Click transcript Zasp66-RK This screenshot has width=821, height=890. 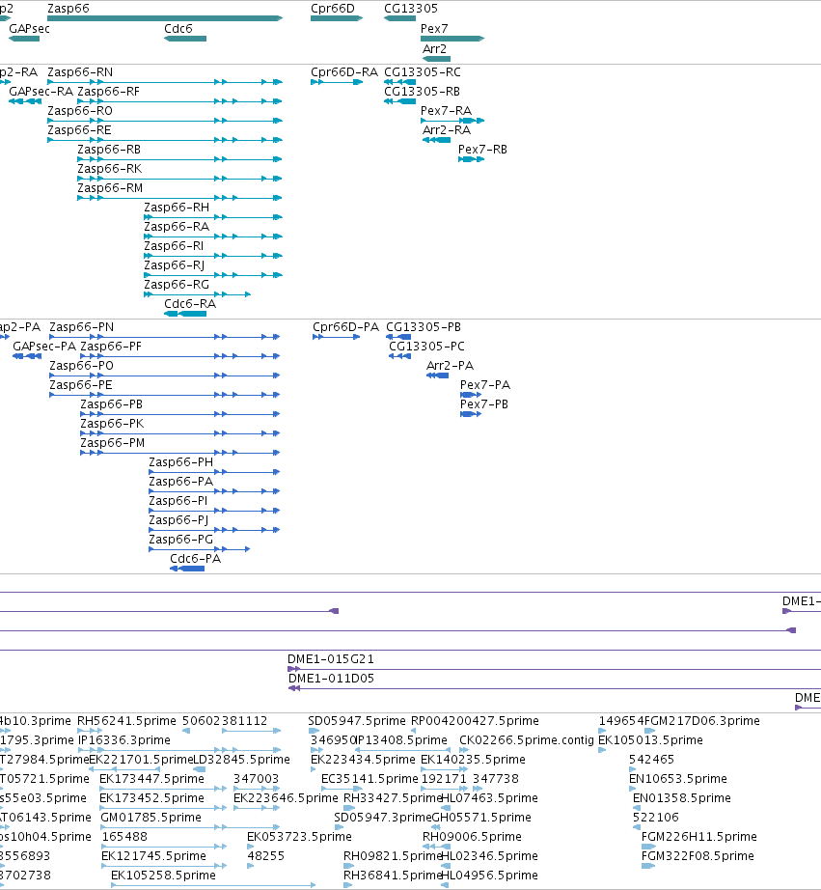click(110, 169)
